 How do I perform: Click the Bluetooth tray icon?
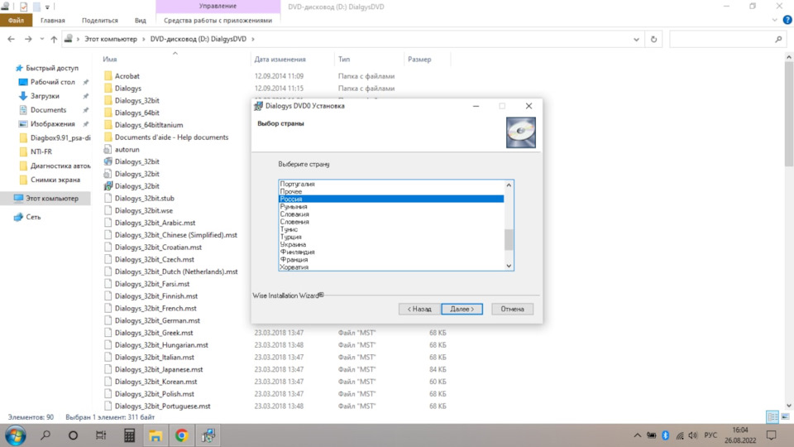coord(665,435)
